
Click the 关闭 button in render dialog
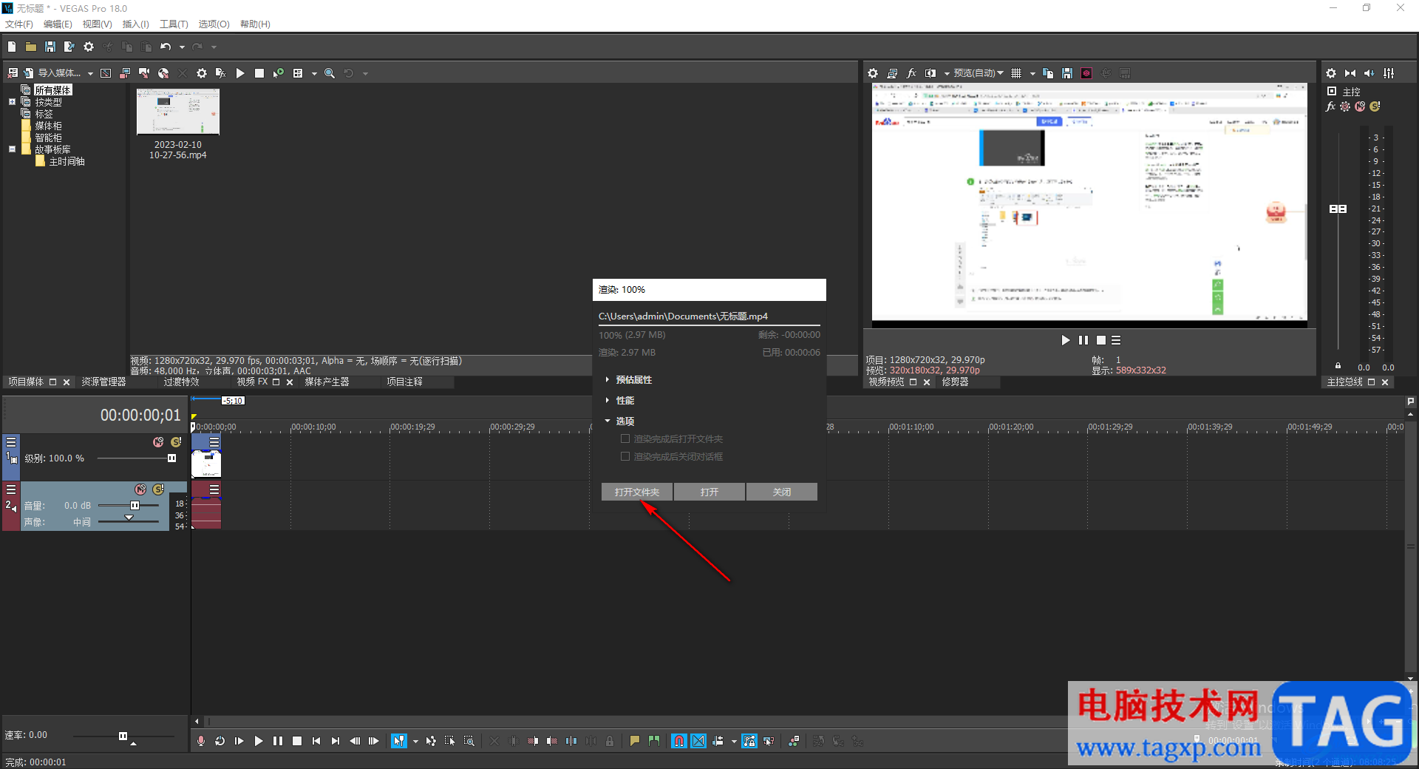coord(781,492)
